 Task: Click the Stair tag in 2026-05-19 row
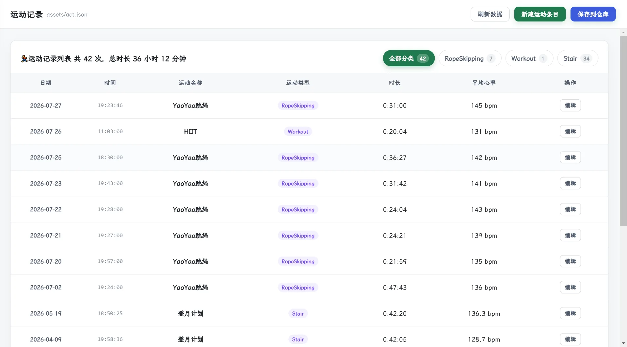[298, 314]
